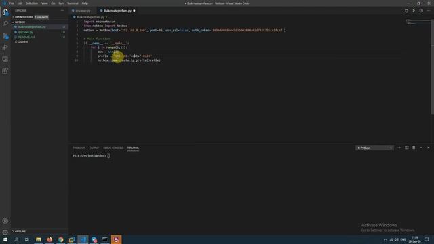The image size is (434, 244).
Task: Open the File menu
Action: [x=12, y=3]
